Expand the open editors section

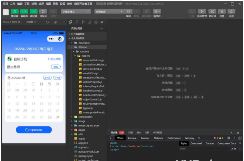point(87,34)
